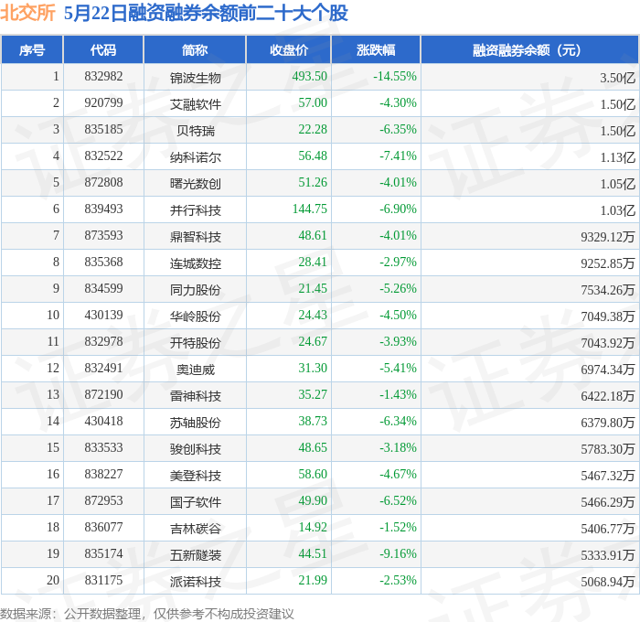Select stock name 曙光数创
Screen dimensions: 640x622
(195, 184)
